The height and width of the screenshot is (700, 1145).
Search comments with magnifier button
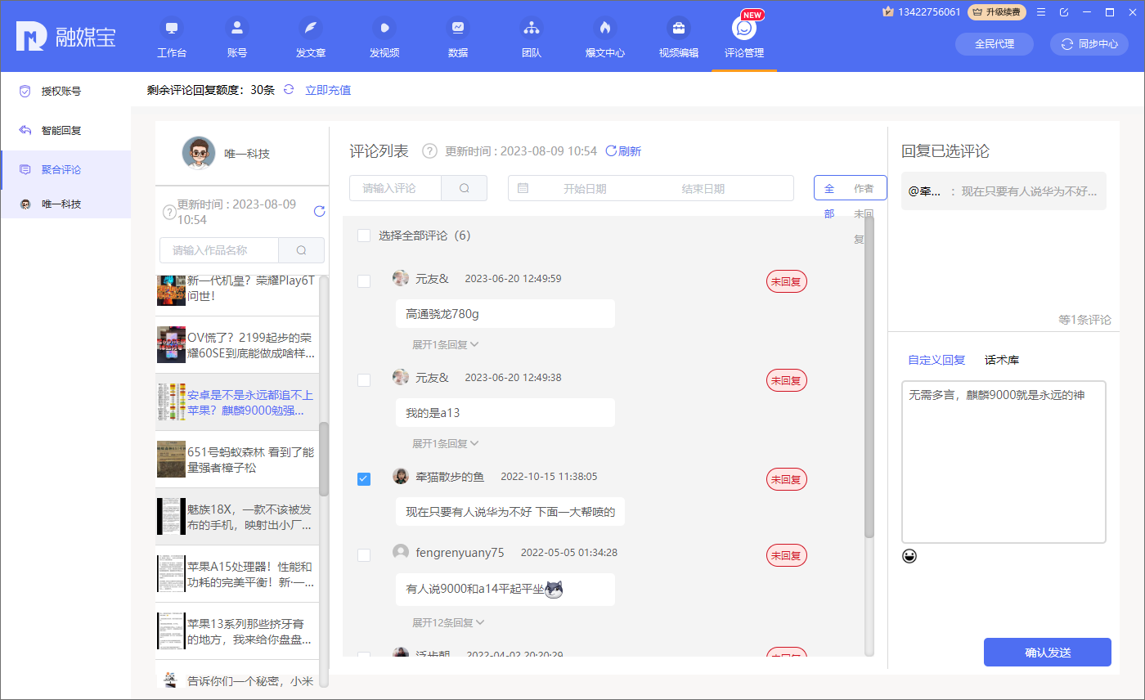(464, 188)
